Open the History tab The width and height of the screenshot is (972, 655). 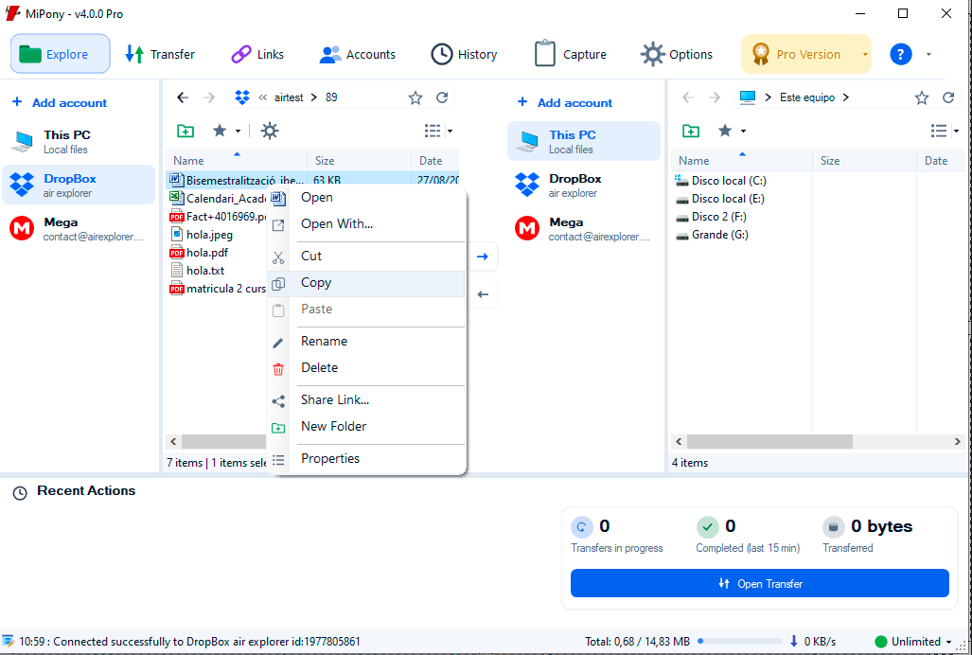coord(465,55)
